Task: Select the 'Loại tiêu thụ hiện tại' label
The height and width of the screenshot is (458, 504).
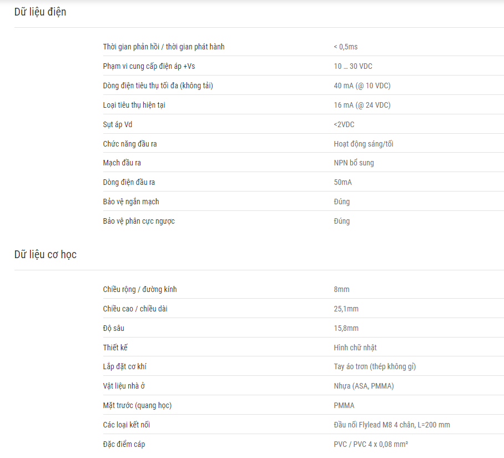Action: [134, 105]
